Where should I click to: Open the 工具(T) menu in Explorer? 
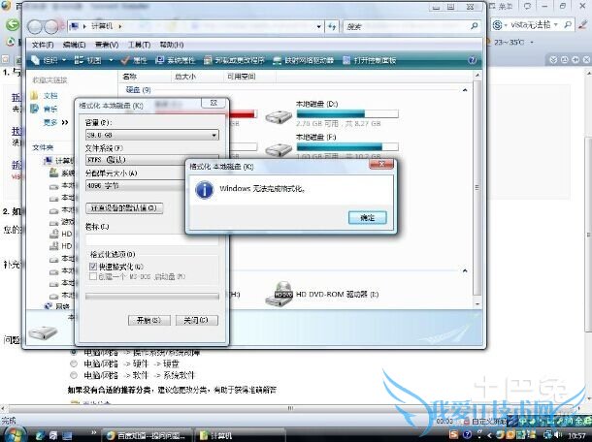pos(139,45)
